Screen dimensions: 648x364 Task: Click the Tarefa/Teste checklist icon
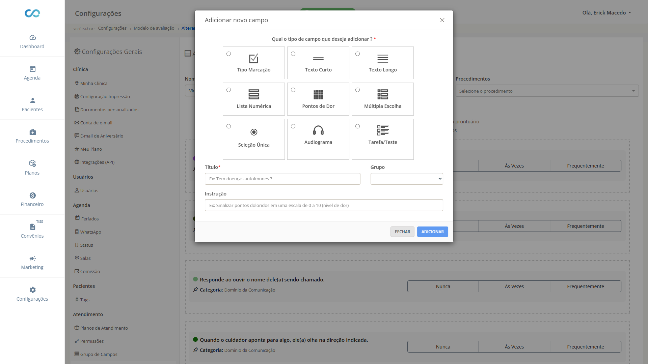tap(383, 130)
